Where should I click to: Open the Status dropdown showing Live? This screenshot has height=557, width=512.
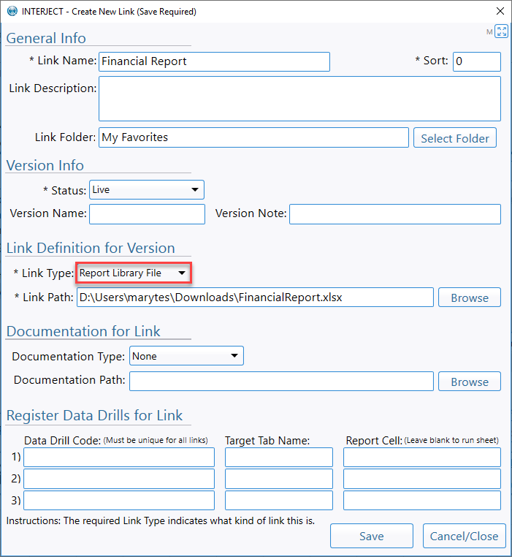click(x=146, y=190)
